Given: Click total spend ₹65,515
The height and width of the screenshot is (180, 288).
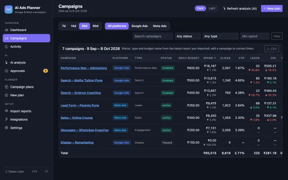Looking at the screenshot, I should [210, 153].
